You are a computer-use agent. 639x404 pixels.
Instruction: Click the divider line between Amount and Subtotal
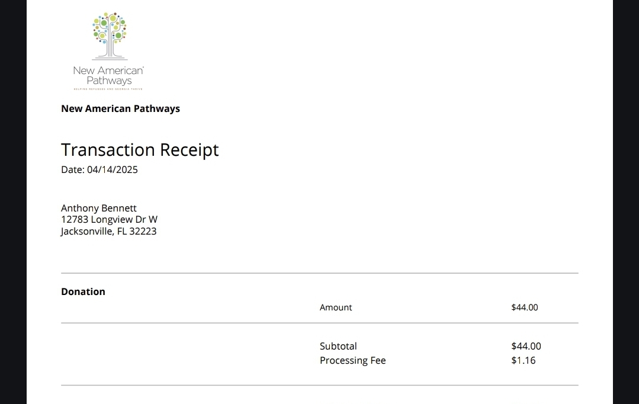(320, 323)
